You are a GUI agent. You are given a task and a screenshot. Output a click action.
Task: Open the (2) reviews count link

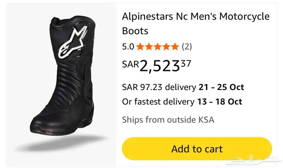point(187,47)
